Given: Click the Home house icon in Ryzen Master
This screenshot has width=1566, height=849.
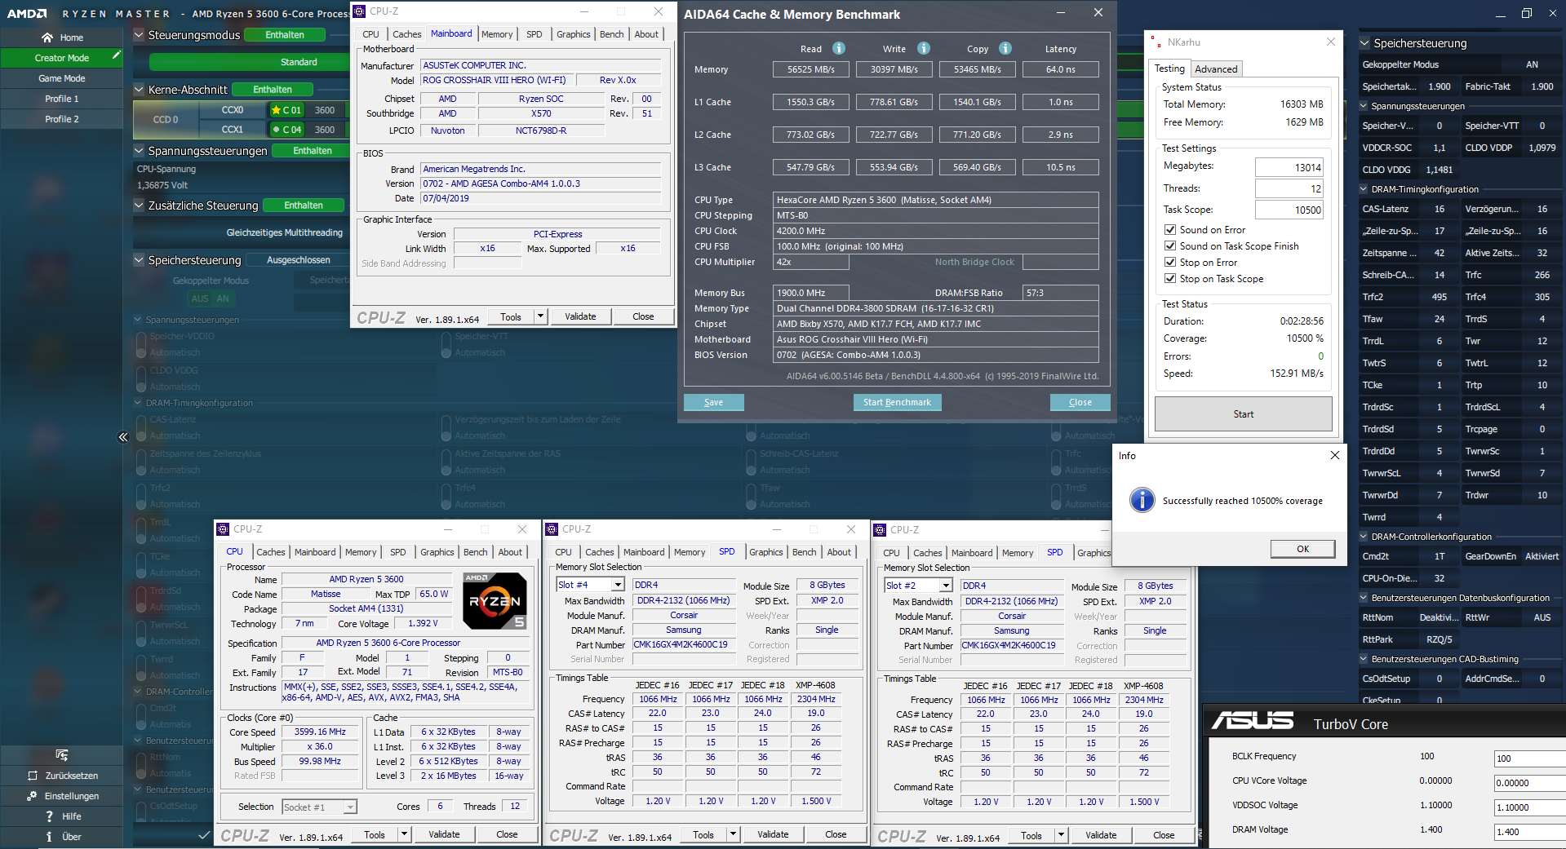Looking at the screenshot, I should [47, 38].
